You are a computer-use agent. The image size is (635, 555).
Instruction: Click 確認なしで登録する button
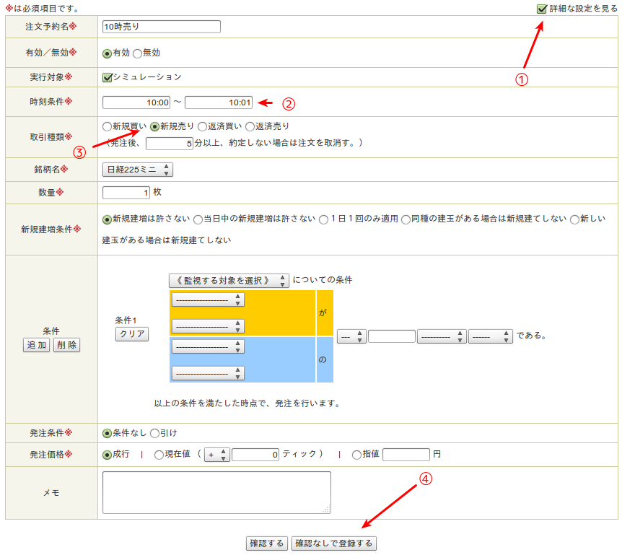click(x=334, y=543)
